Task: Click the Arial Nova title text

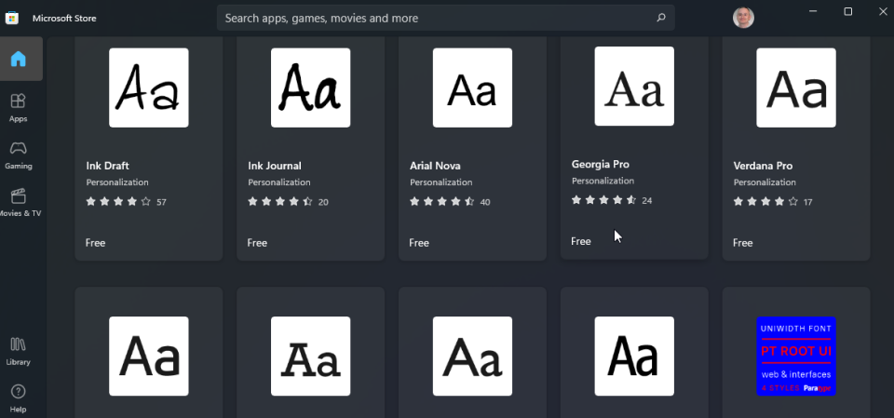Action: [x=435, y=166]
